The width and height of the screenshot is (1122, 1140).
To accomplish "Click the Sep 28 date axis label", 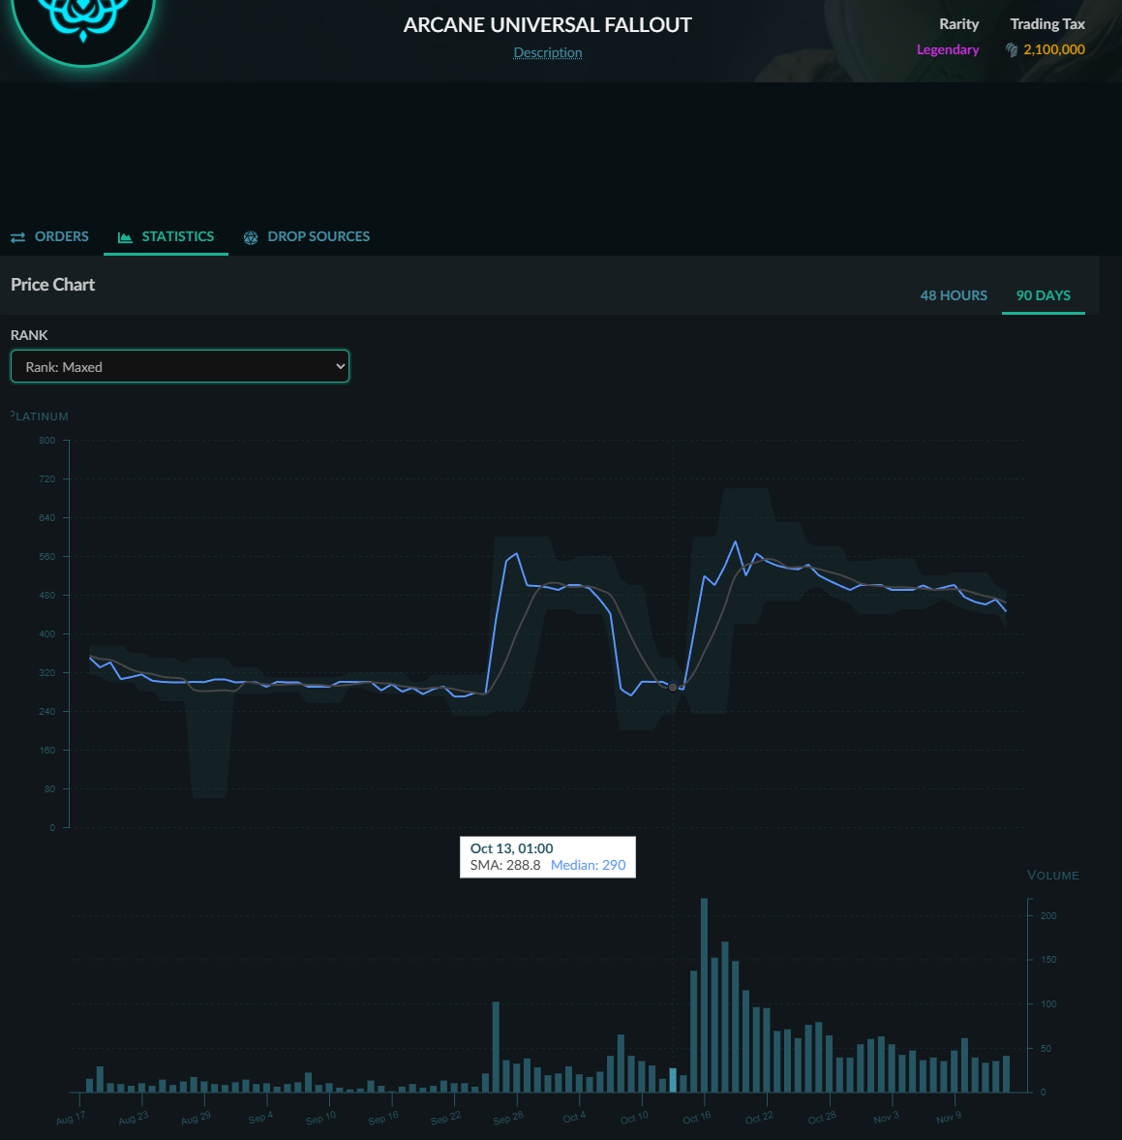I will pyautogui.click(x=508, y=1118).
